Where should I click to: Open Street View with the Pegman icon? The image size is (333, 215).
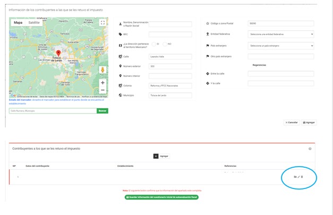pos(103,70)
